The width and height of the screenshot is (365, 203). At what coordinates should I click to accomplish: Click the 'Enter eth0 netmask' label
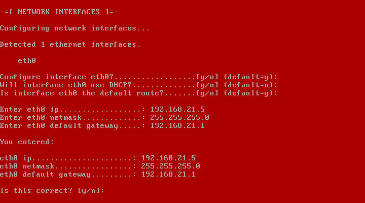click(x=41, y=117)
